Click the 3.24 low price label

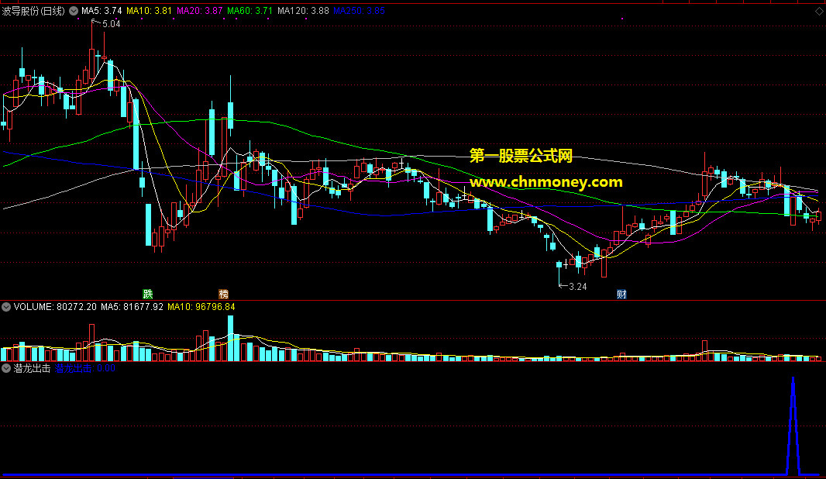578,287
